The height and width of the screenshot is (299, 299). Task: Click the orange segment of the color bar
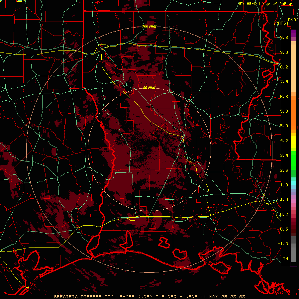pos(293,114)
